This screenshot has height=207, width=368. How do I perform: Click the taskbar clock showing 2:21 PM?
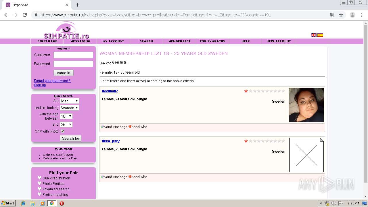click(353, 203)
